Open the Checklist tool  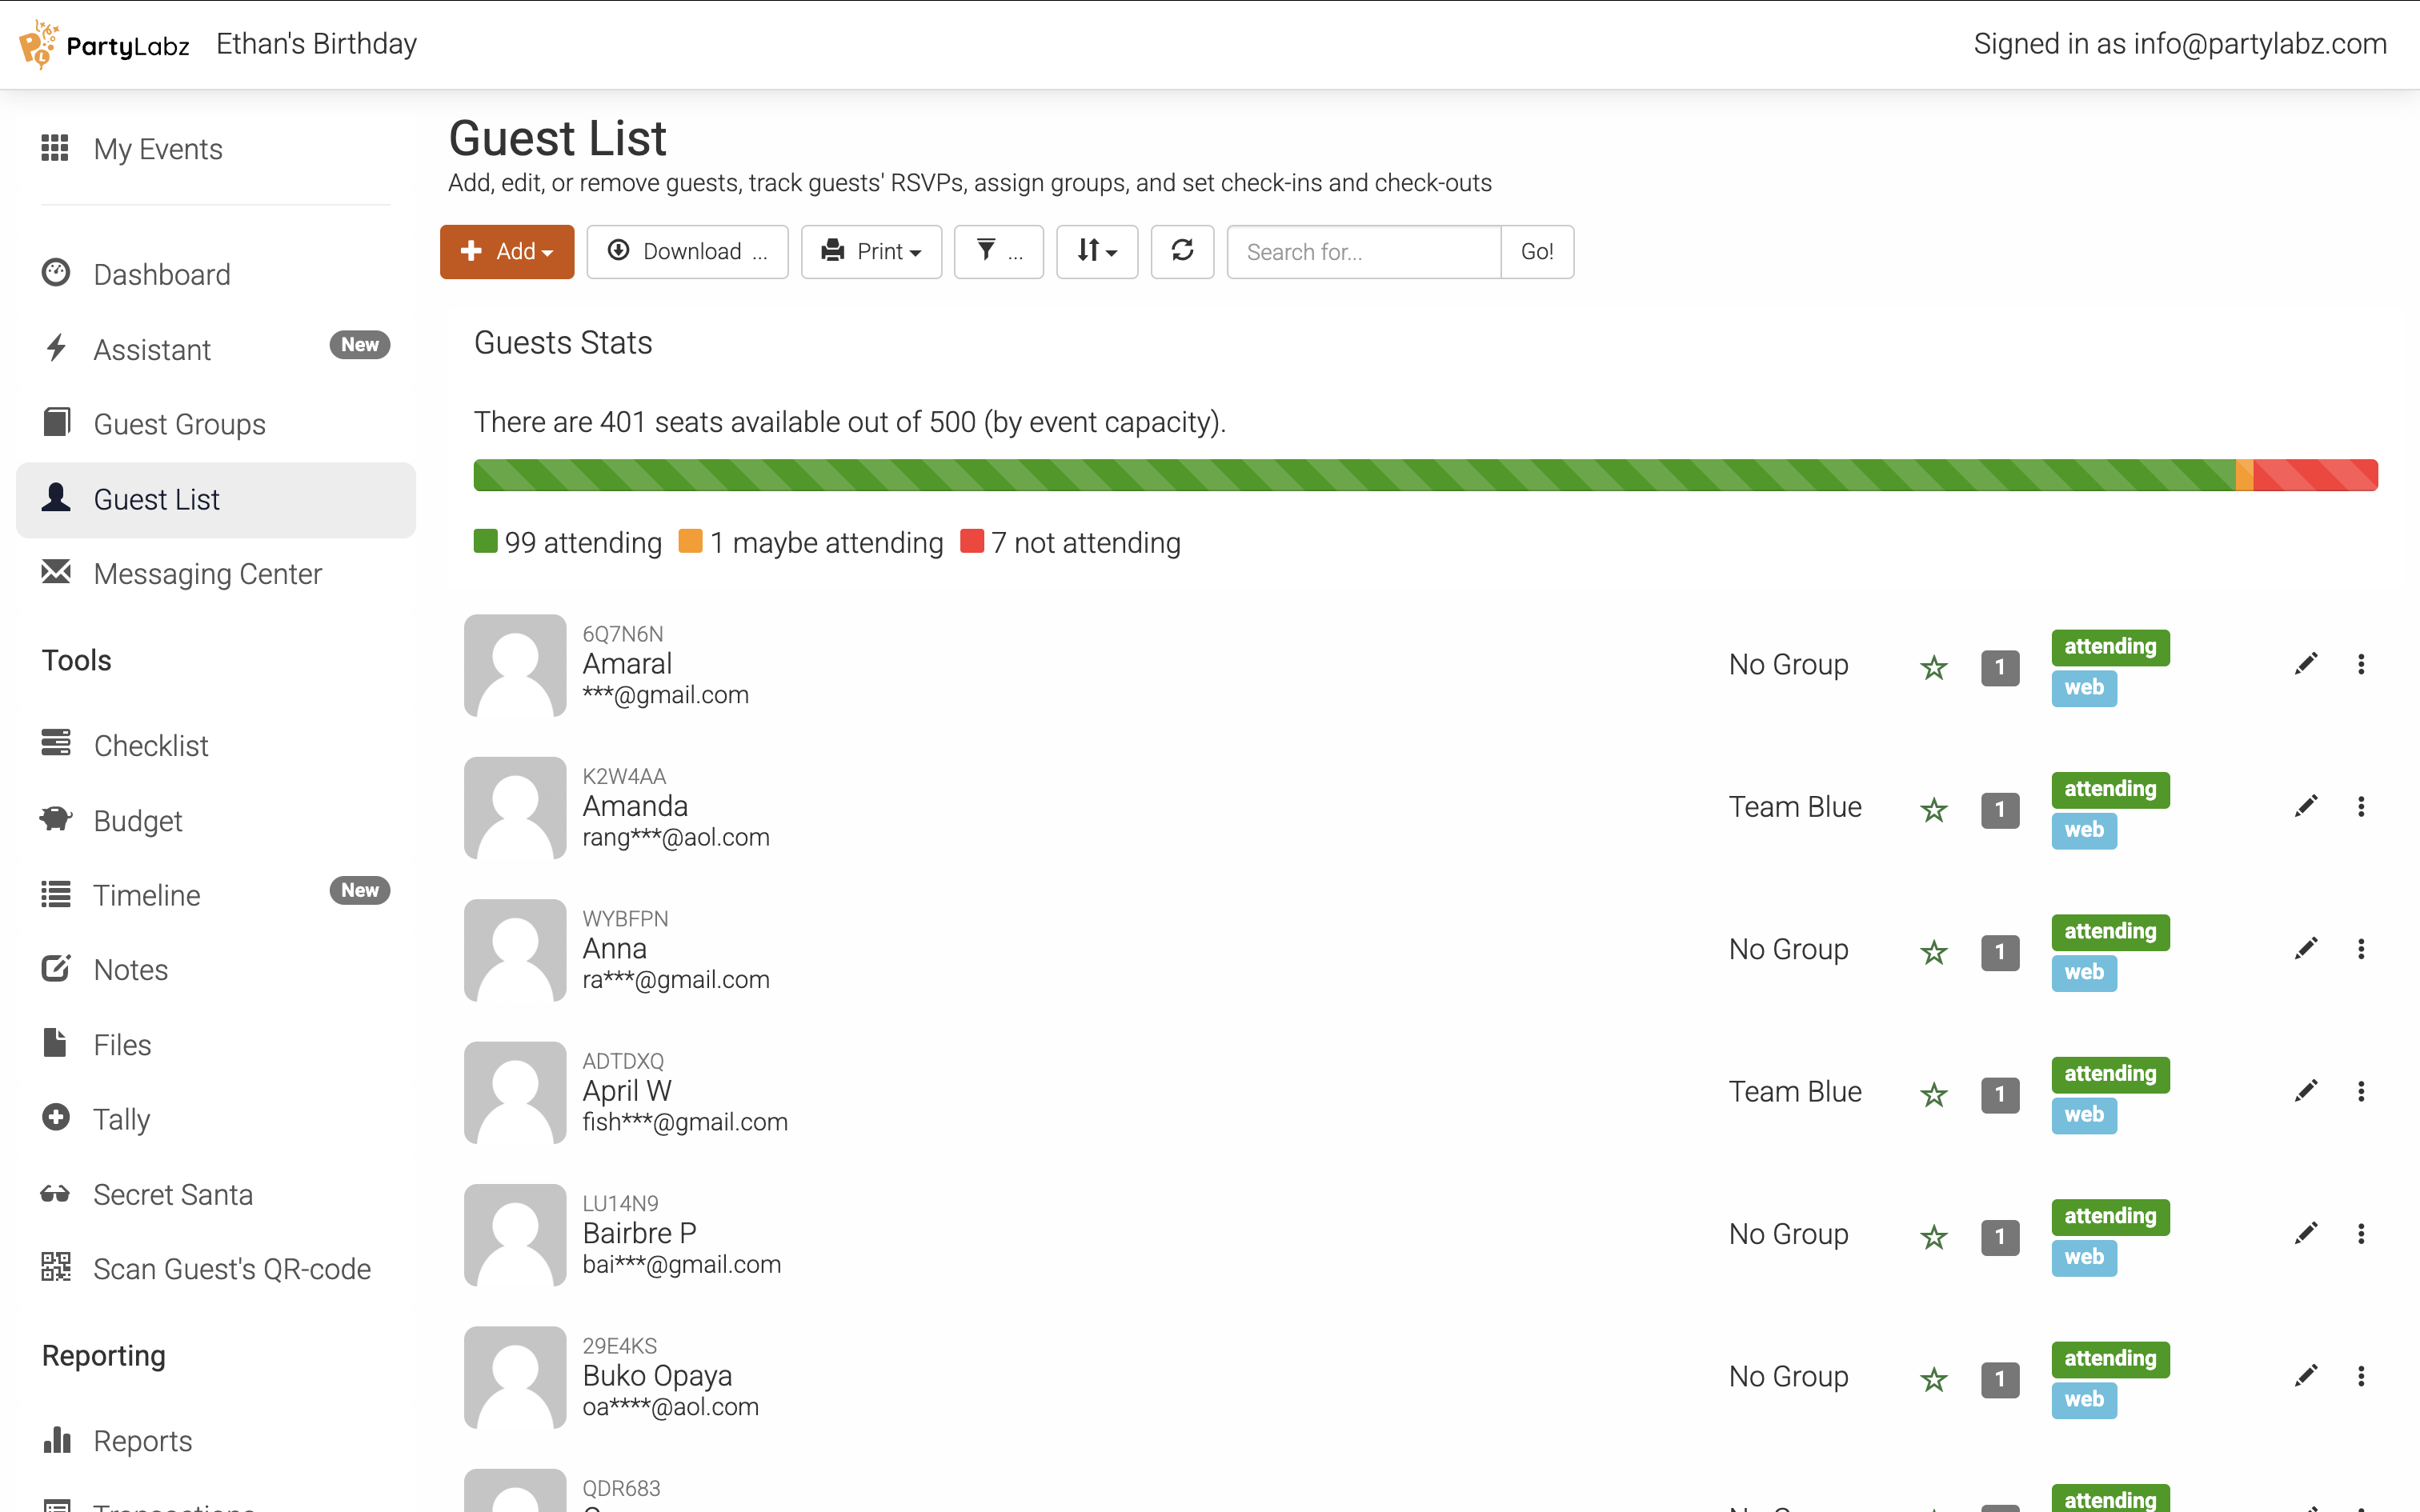215,745
